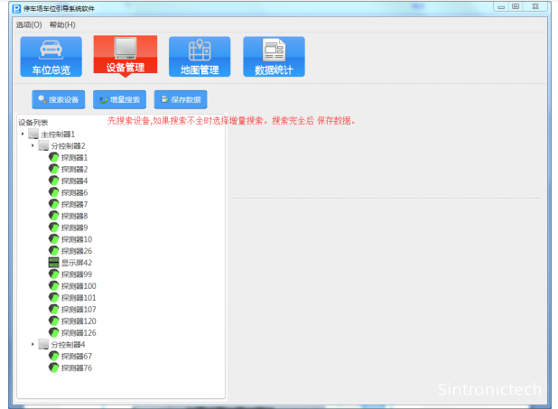Collapse the 分控制器2 tree branch
Screen dimensions: 558x409
[x=33, y=145]
